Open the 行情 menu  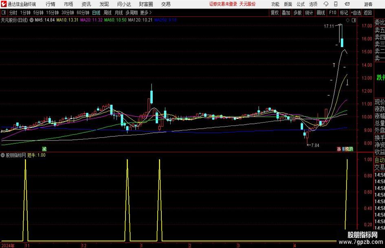[51, 4]
